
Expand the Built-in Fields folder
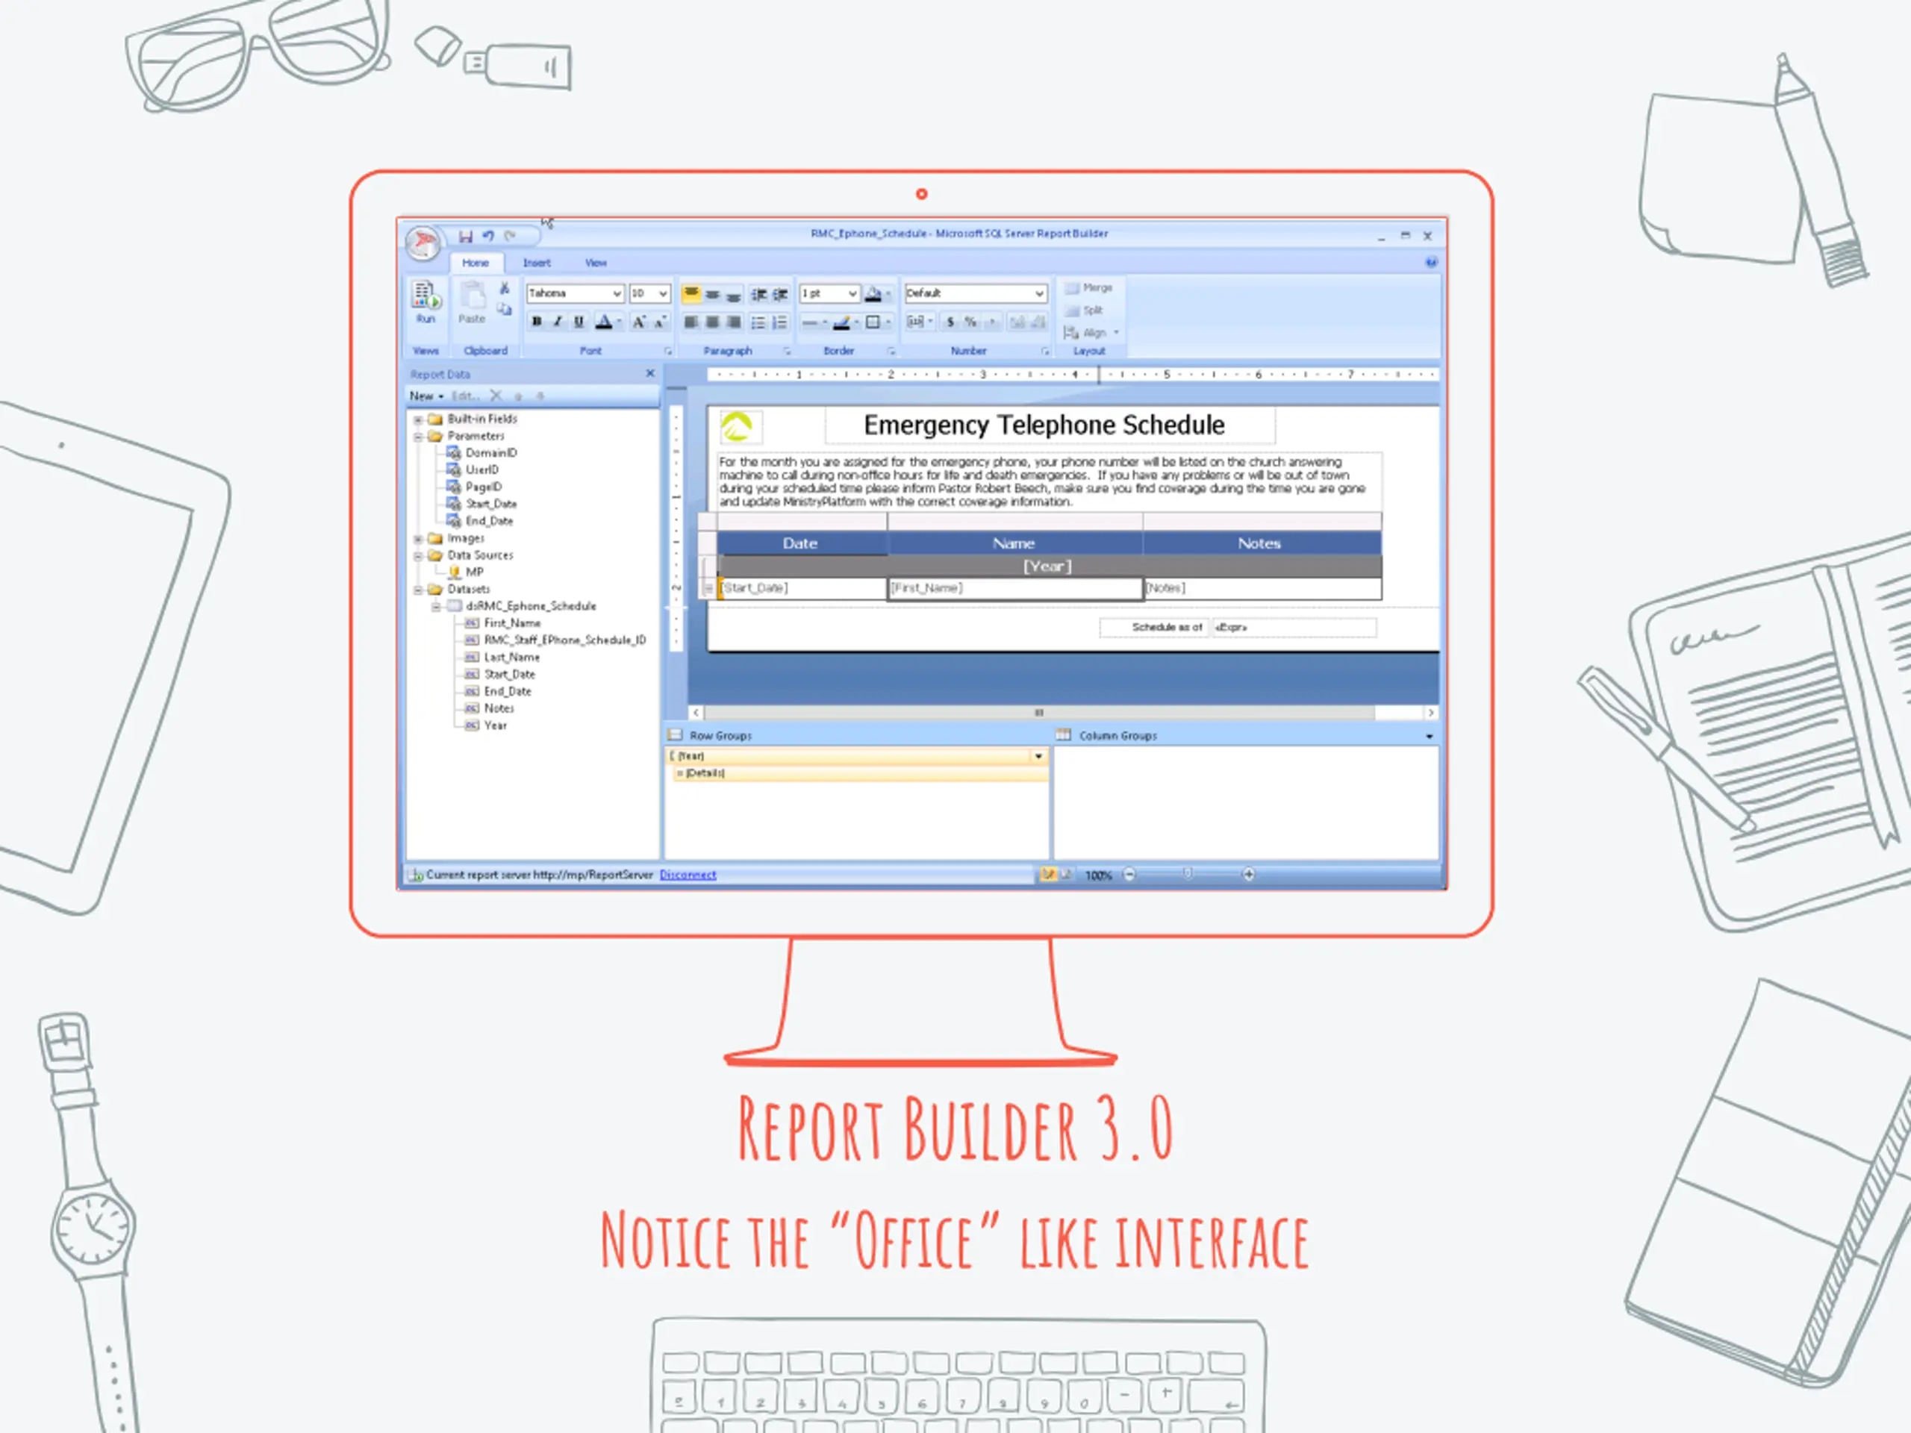[x=418, y=419]
